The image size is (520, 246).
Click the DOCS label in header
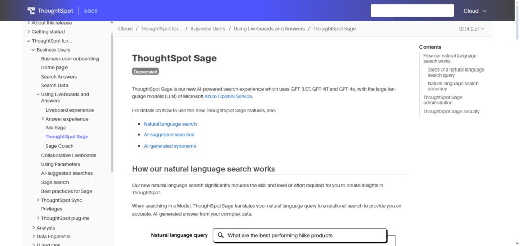coord(91,11)
